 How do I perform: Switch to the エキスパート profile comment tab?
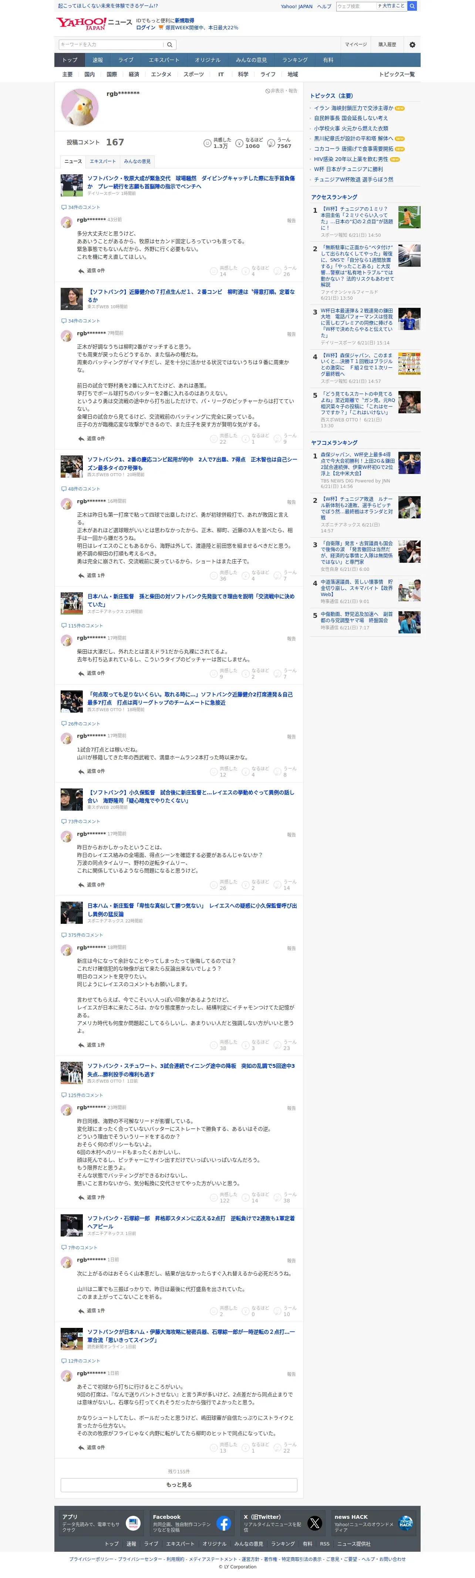click(103, 161)
